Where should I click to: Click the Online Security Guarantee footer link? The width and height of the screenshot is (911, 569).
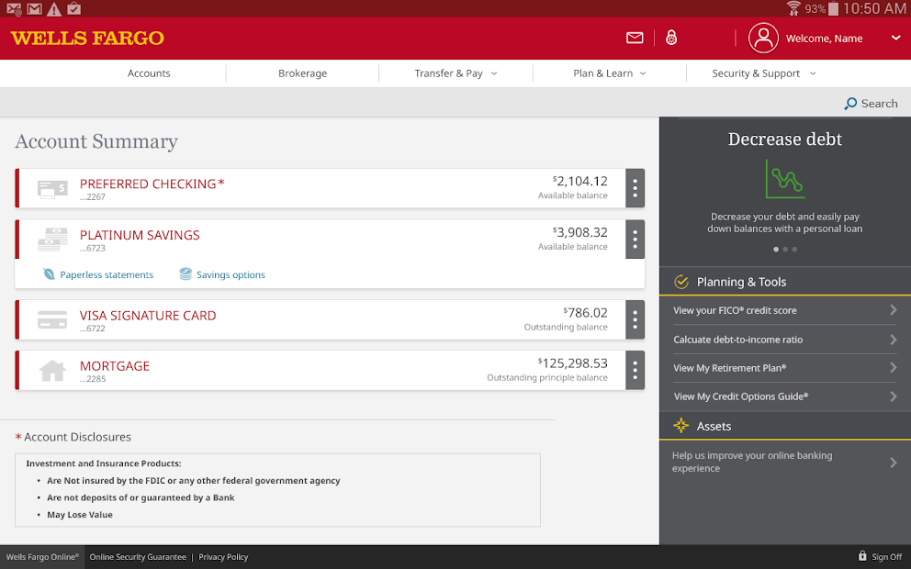point(138,557)
